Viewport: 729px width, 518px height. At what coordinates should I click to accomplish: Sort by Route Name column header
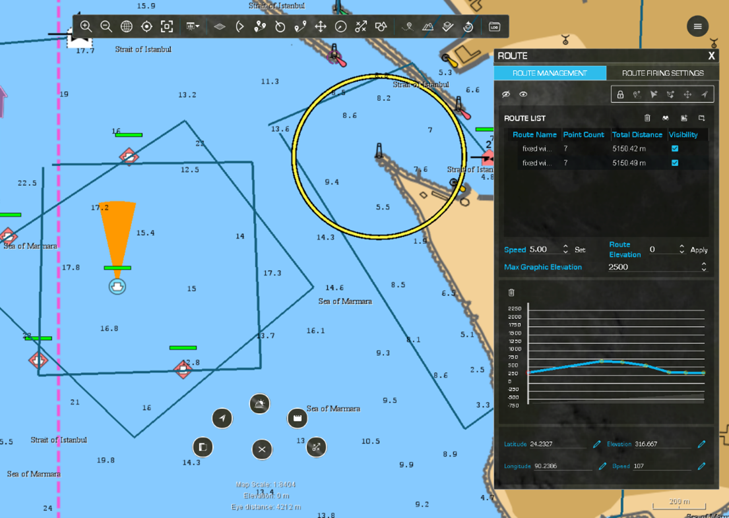(534, 134)
